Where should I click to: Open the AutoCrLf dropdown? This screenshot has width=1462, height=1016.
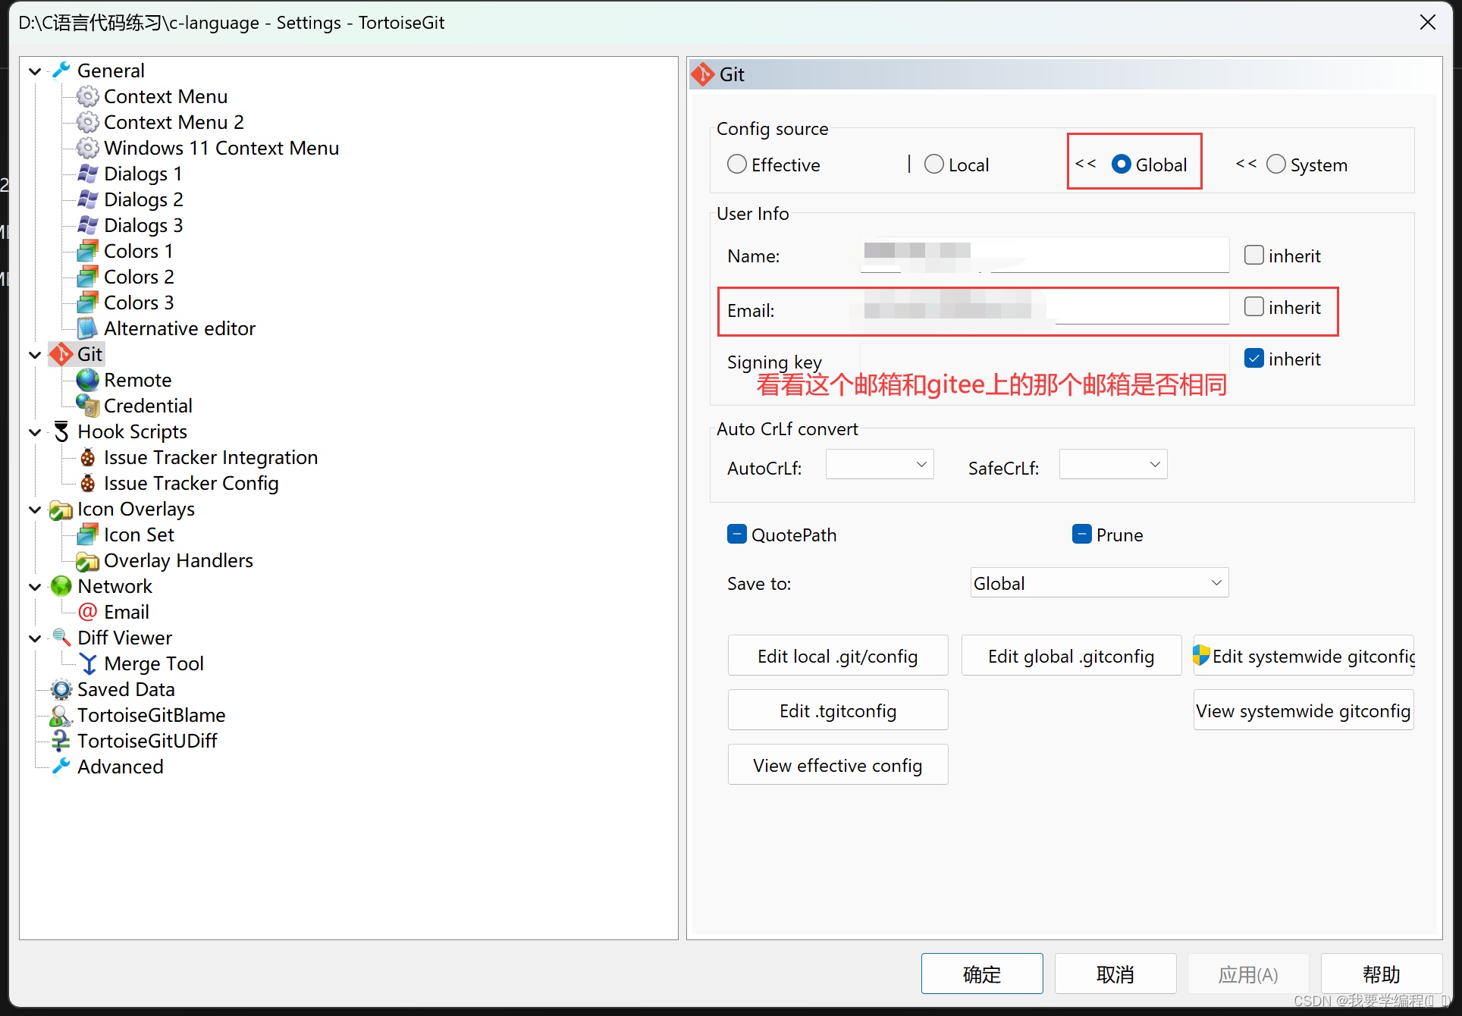click(x=880, y=465)
